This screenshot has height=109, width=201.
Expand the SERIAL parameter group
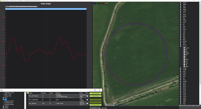(3, 108)
